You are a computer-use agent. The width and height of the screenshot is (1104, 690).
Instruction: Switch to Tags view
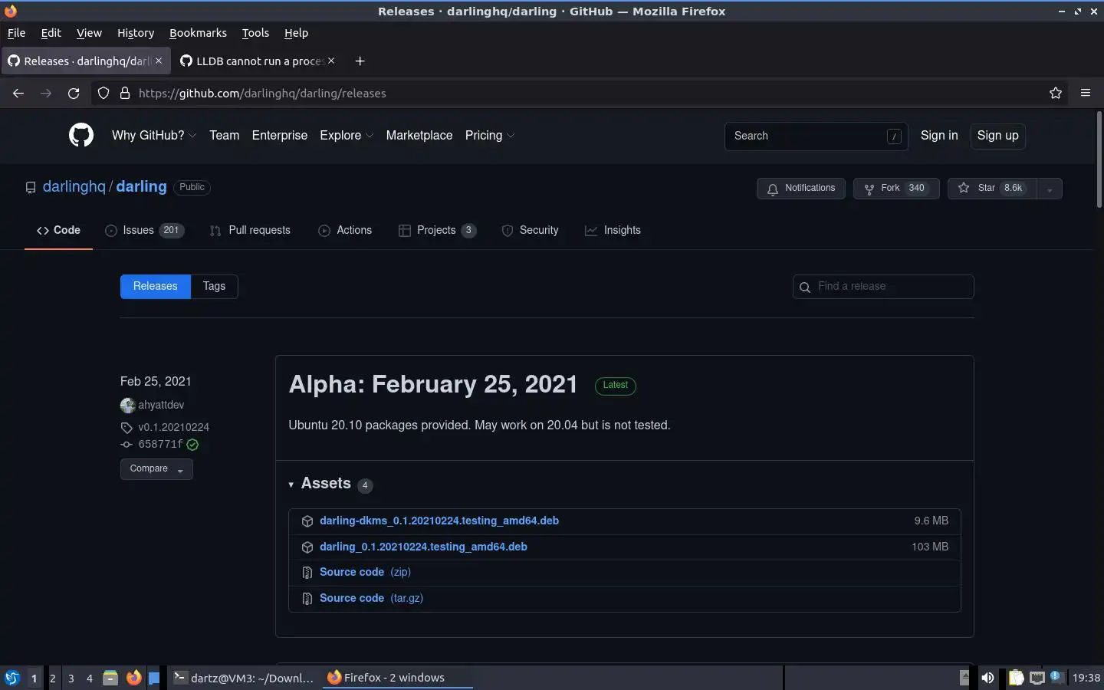pos(214,286)
